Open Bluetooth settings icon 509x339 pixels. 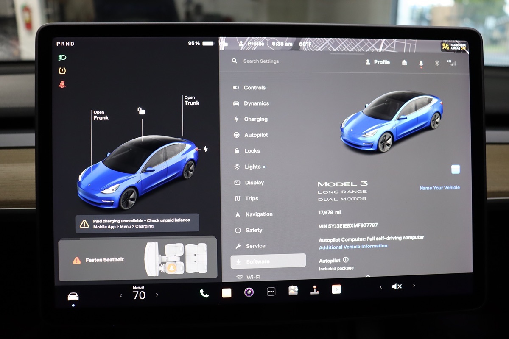(x=436, y=63)
